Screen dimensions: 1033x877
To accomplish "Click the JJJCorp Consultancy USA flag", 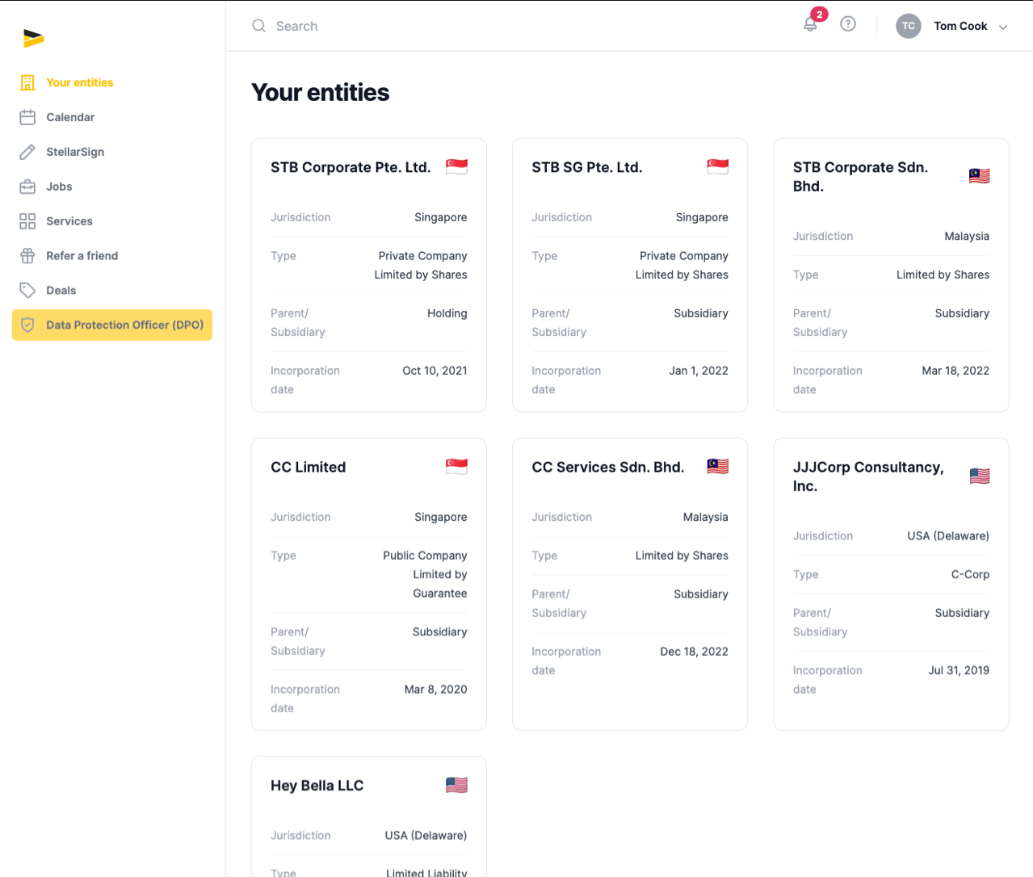I will [x=979, y=476].
